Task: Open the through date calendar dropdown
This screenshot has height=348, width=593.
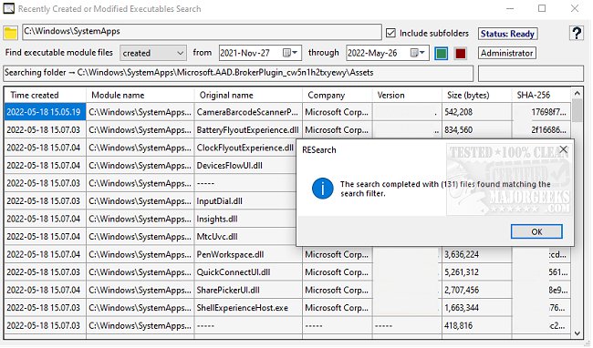Action: 418,53
